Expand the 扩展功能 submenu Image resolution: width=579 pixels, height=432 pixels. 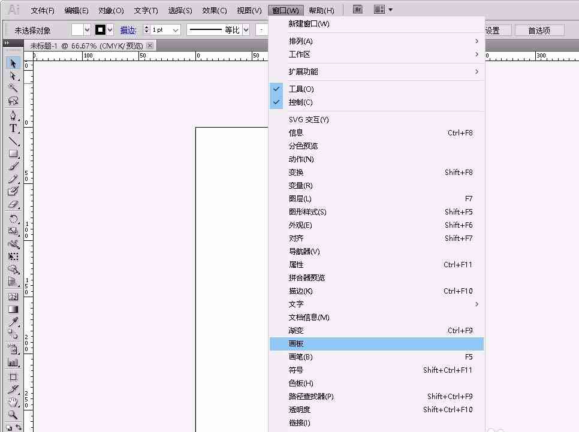click(x=376, y=72)
